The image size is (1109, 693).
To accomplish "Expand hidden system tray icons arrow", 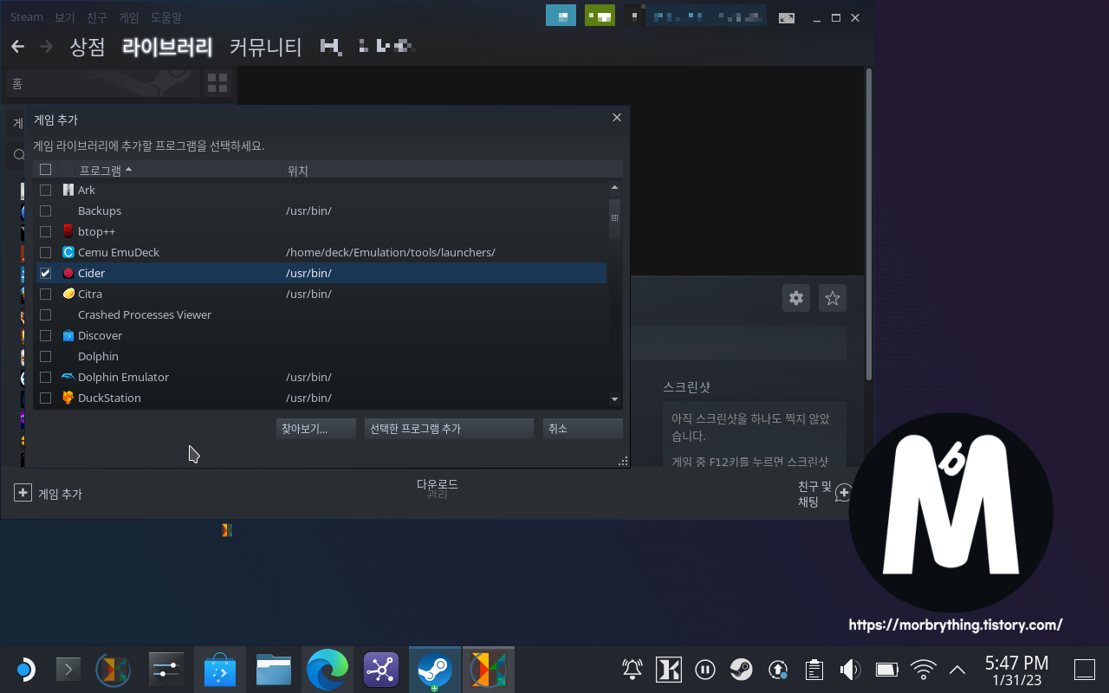I will click(957, 670).
